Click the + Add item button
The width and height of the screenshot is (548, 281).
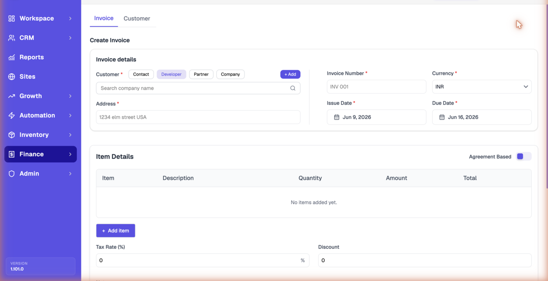pyautogui.click(x=116, y=231)
